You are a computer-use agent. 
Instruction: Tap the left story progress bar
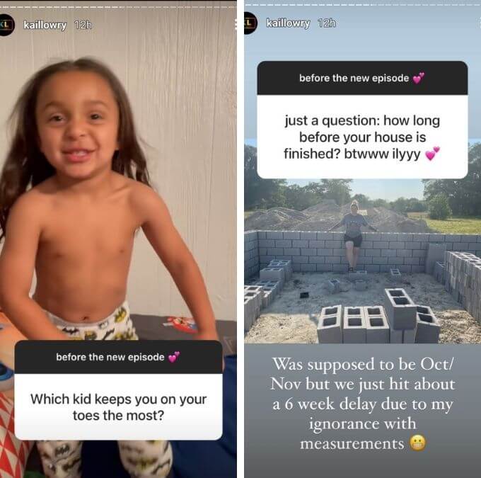pos(118,7)
